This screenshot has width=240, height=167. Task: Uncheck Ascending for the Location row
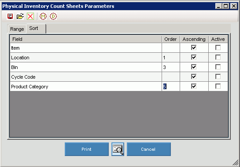click(194, 57)
